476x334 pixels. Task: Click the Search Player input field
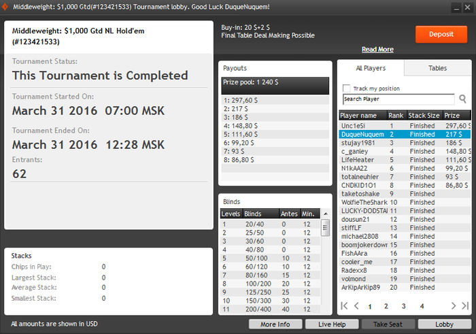(398, 99)
